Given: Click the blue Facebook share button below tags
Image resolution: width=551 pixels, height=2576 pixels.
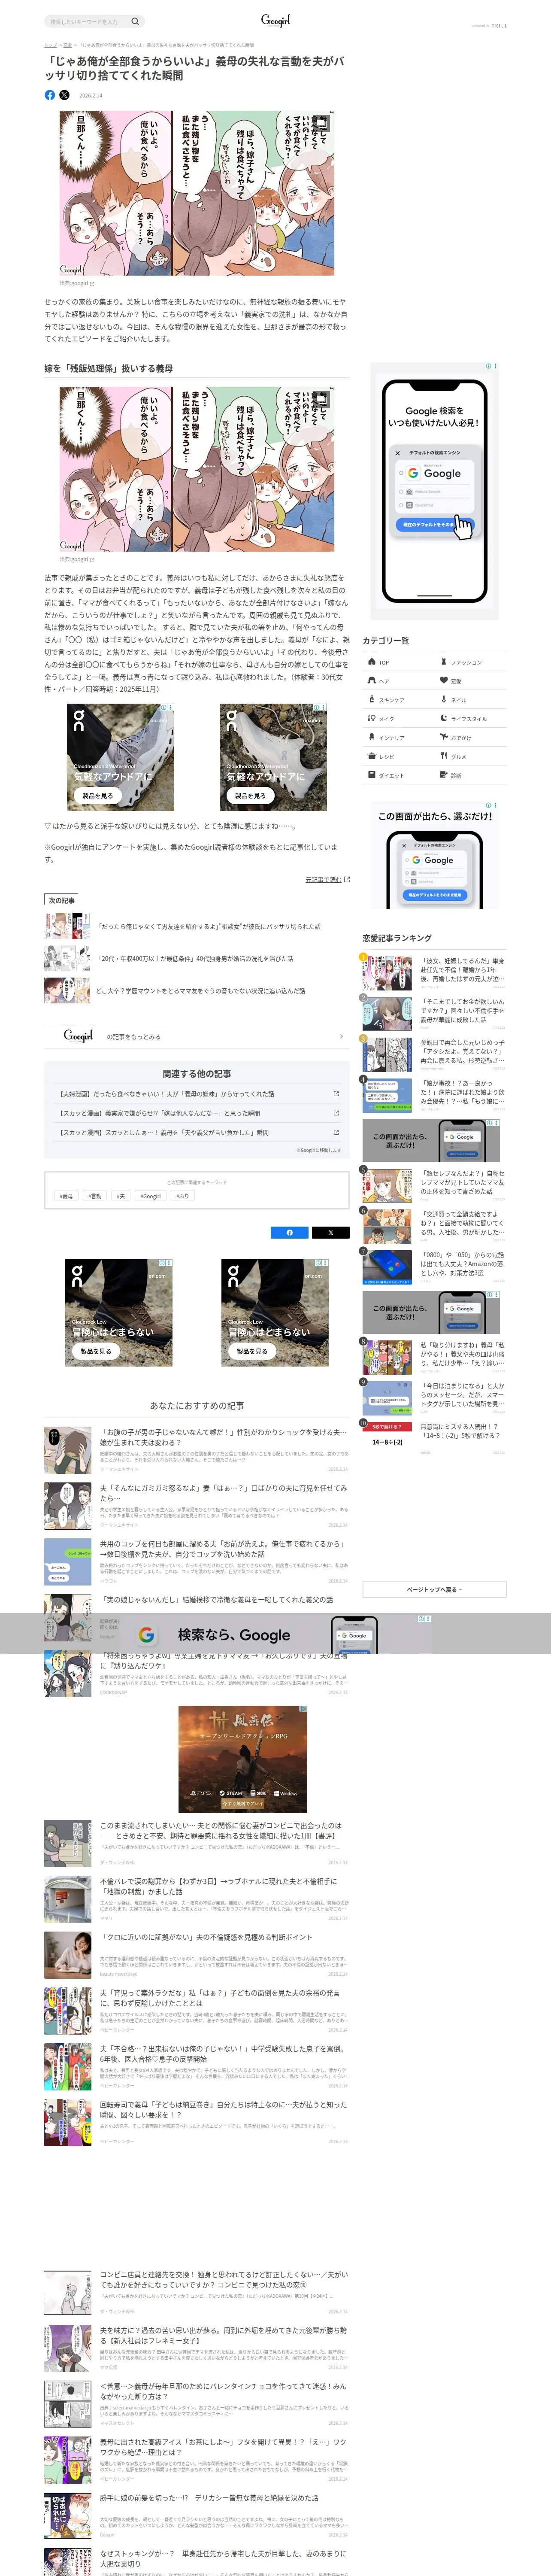Looking at the screenshot, I should point(290,1233).
